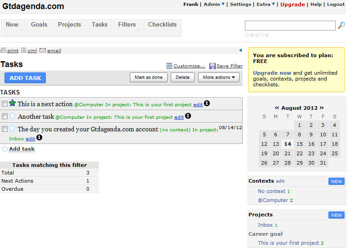Click Logout in top menu

click(336, 4)
